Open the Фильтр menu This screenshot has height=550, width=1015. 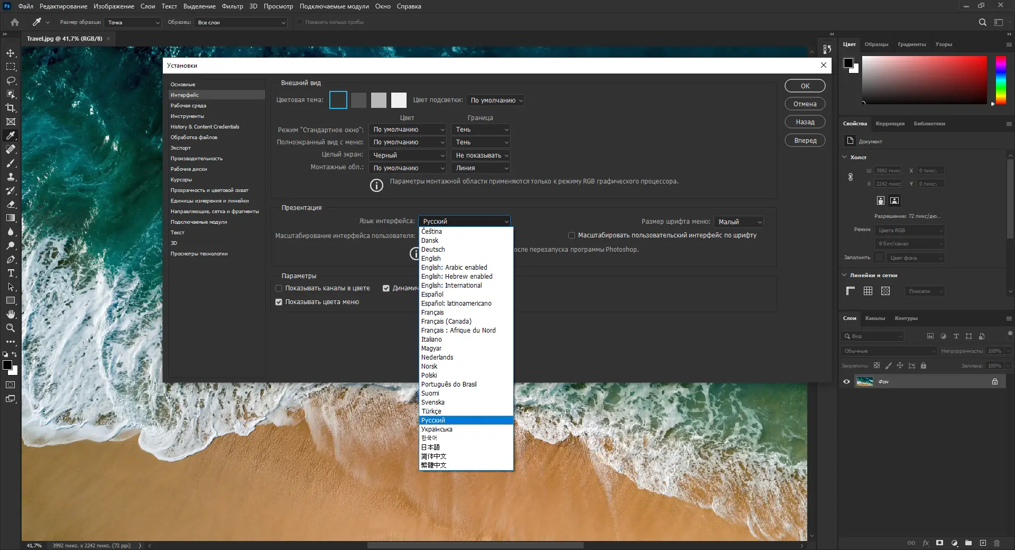(x=233, y=6)
